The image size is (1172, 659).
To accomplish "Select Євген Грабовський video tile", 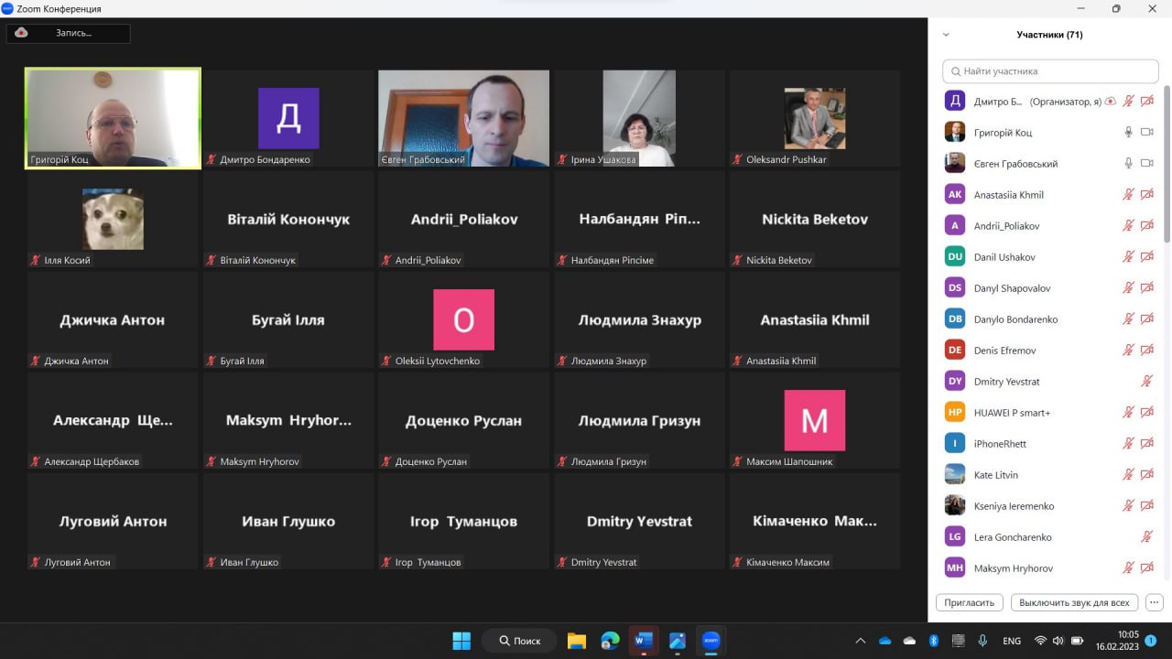I will (464, 119).
